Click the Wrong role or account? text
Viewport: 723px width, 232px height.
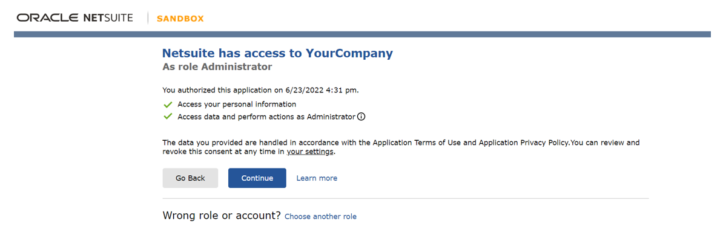[222, 216]
